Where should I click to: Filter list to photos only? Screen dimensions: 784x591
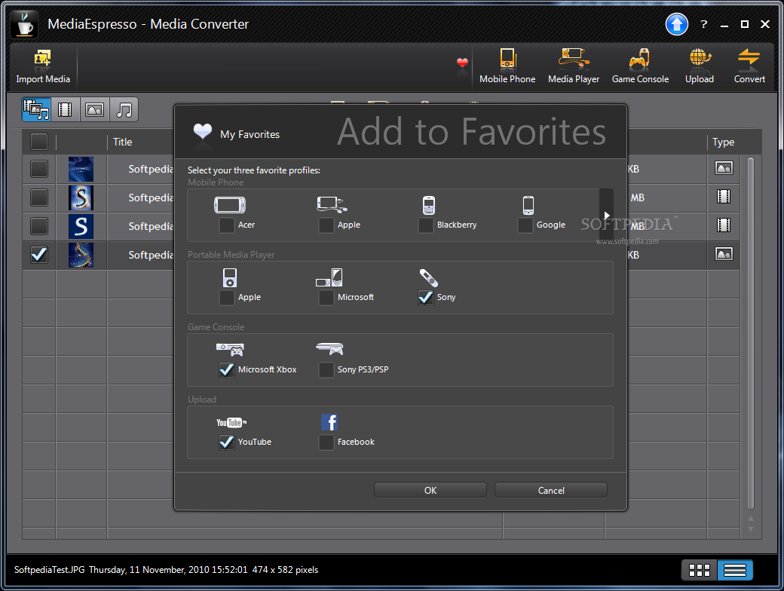[94, 109]
